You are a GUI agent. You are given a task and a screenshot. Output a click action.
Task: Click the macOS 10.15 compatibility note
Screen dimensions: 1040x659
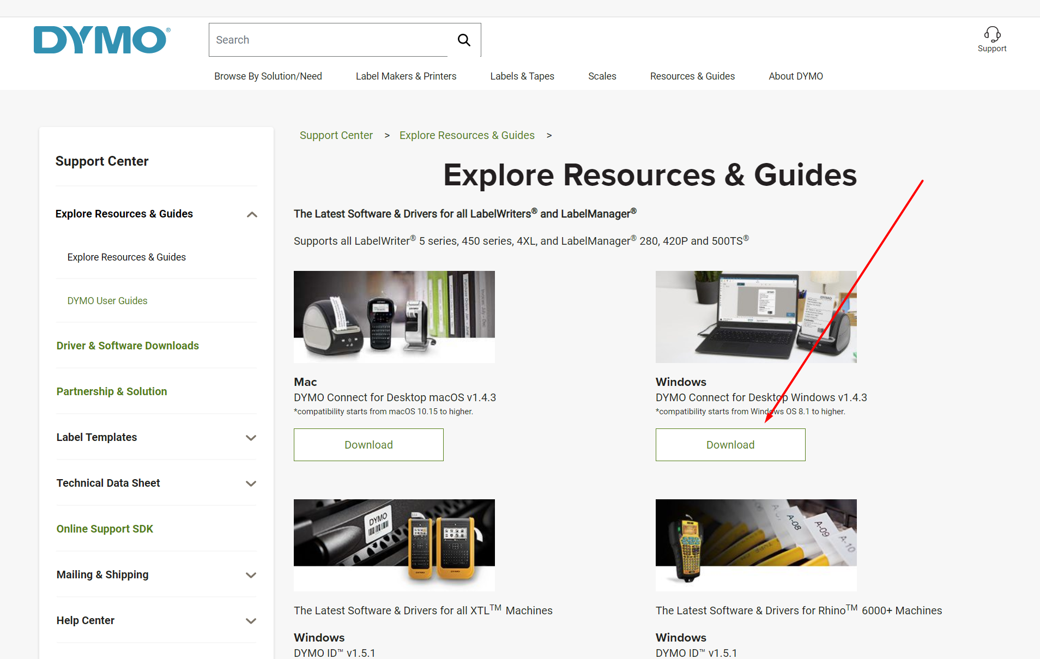coord(383,412)
